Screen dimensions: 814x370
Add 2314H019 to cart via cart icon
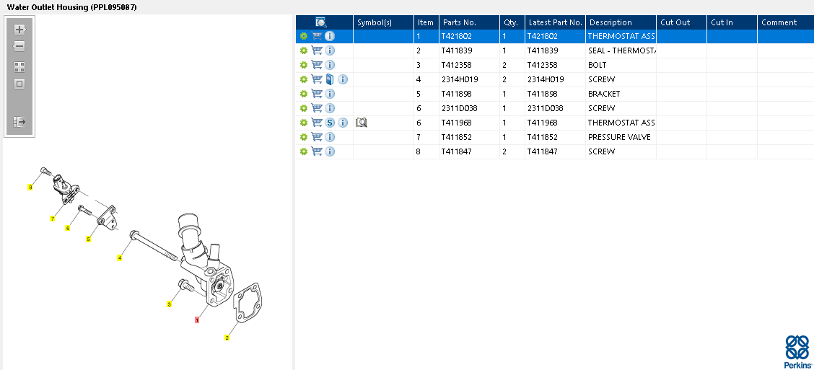[317, 79]
